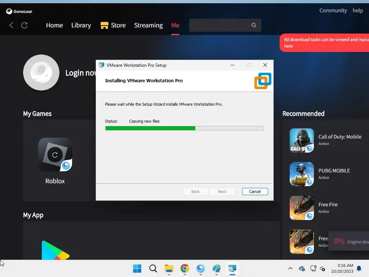This screenshot has height=277, width=369.
Task: Open File Explorer from taskbar
Action: (x=169, y=268)
